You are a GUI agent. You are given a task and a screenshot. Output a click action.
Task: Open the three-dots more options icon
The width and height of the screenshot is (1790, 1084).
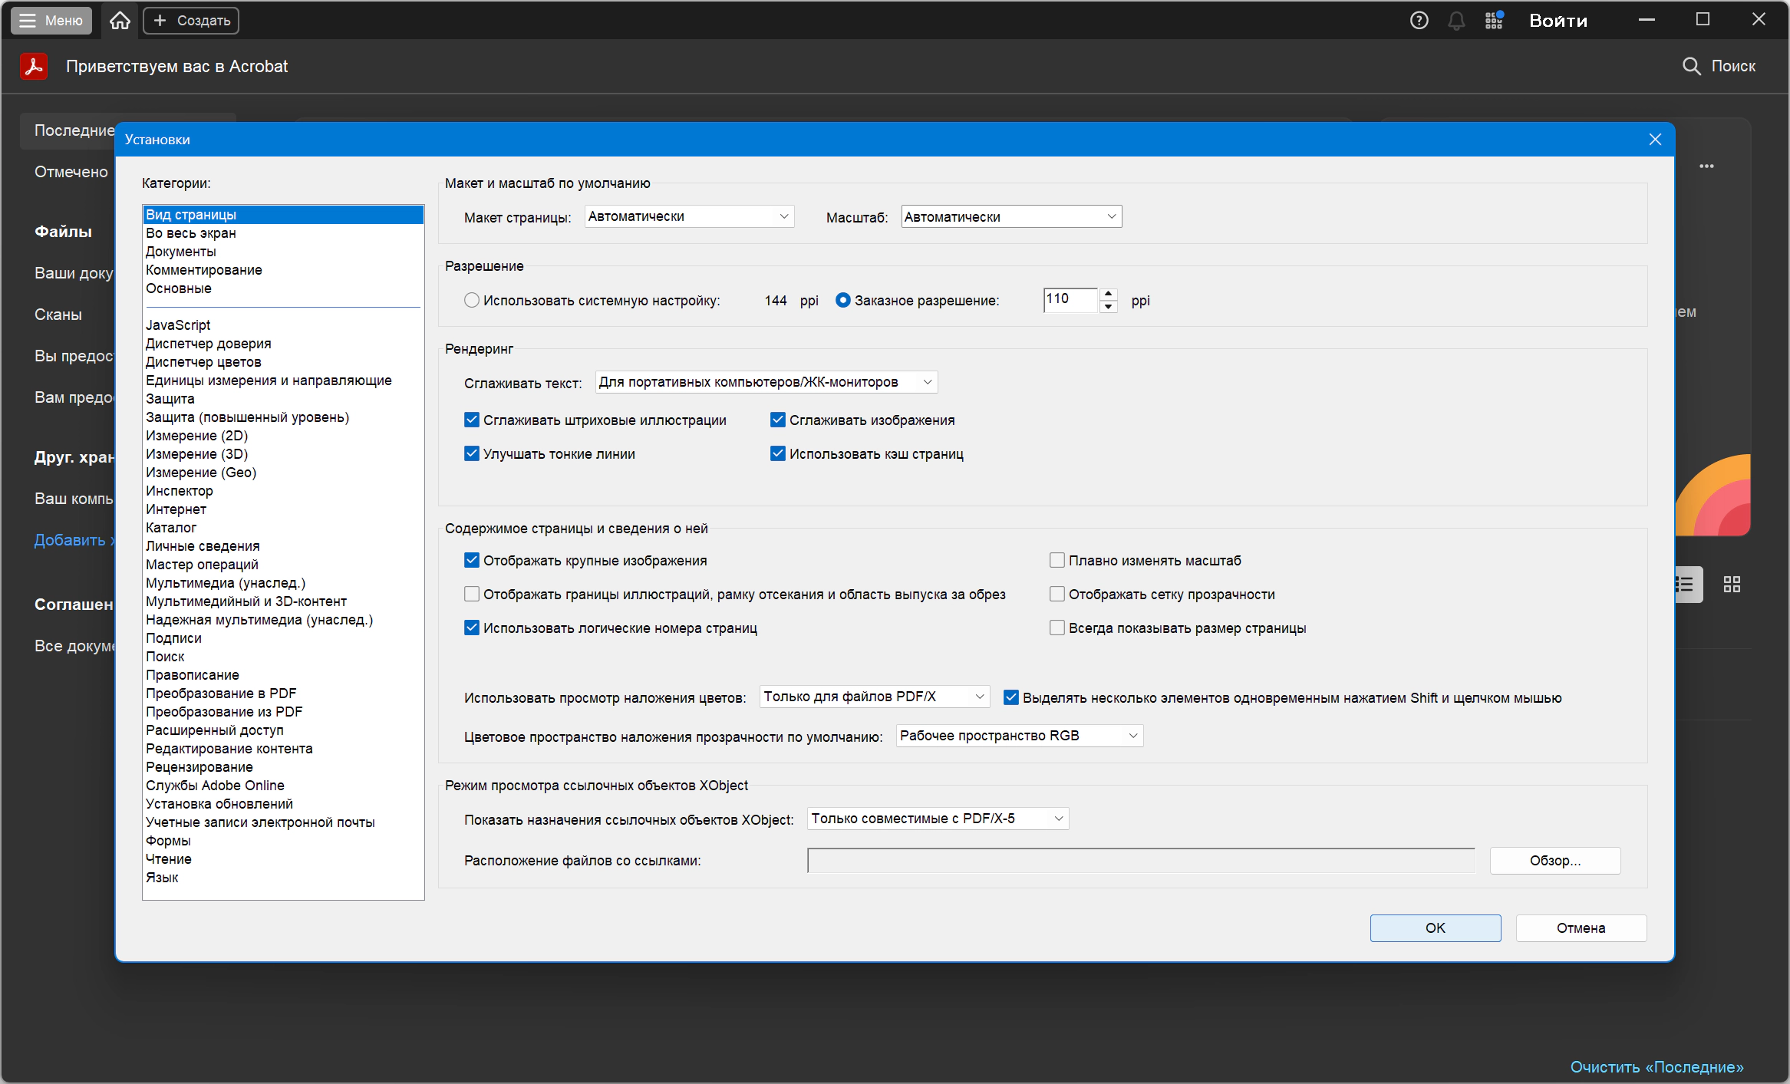(x=1706, y=166)
